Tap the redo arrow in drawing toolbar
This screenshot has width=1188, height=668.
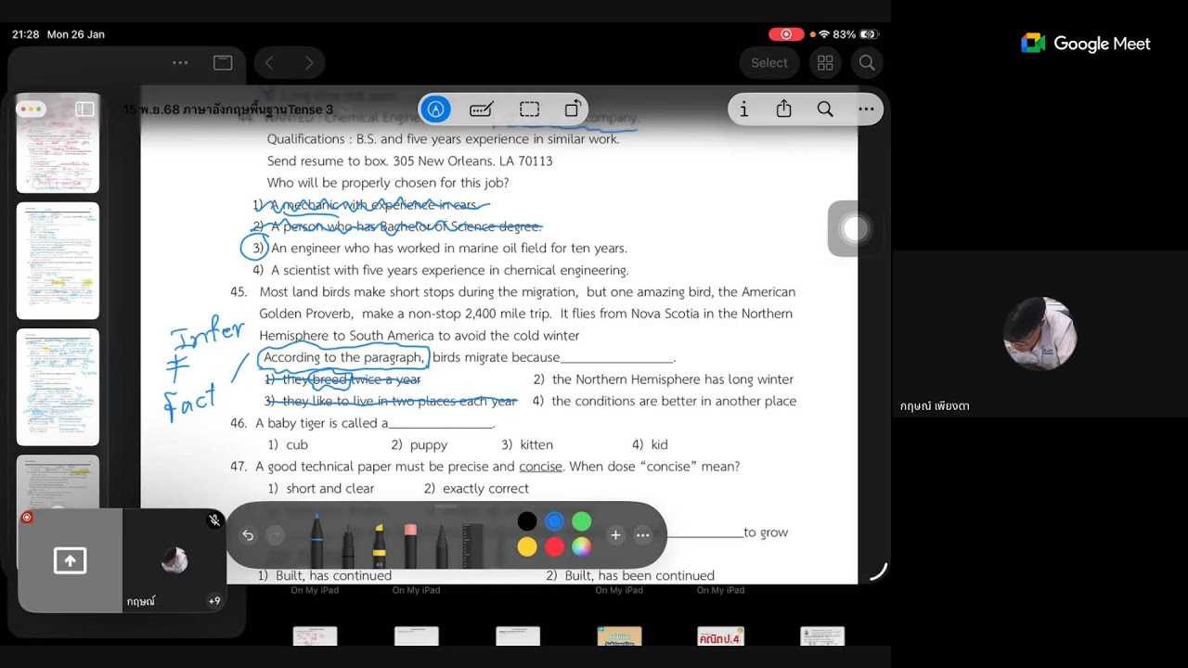[x=275, y=534]
